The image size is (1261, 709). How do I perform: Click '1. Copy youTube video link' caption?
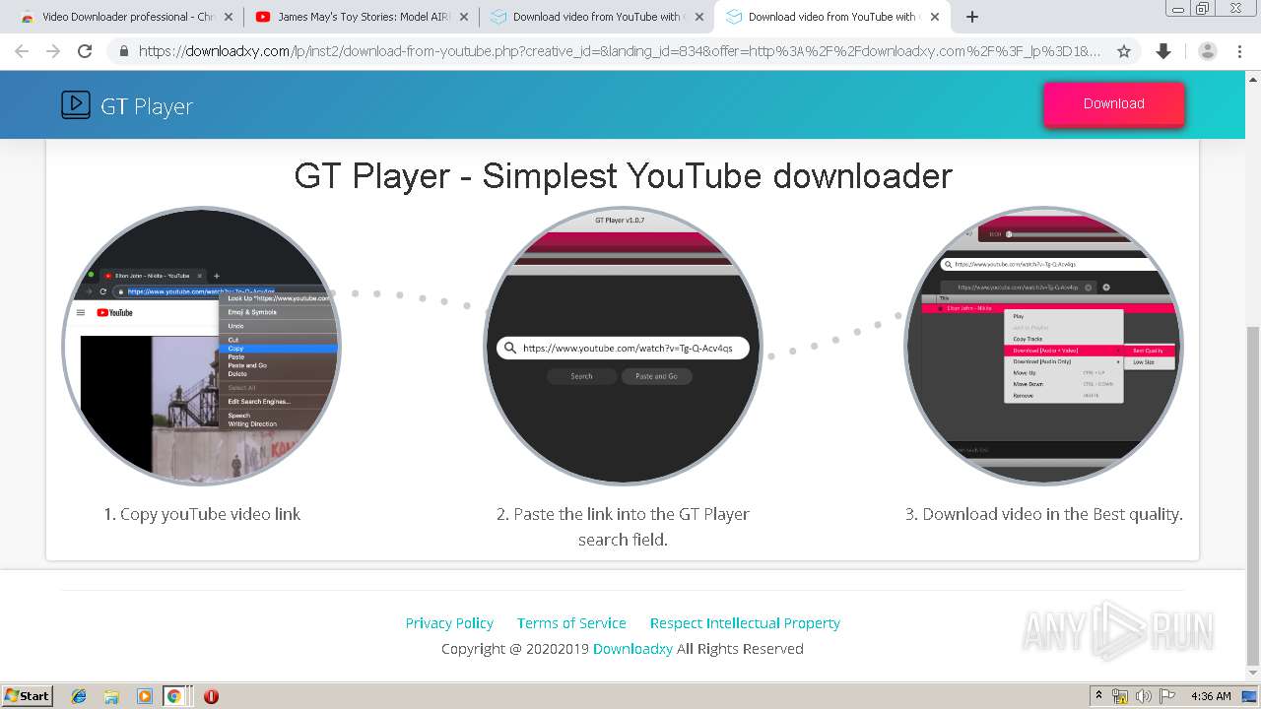[202, 514]
